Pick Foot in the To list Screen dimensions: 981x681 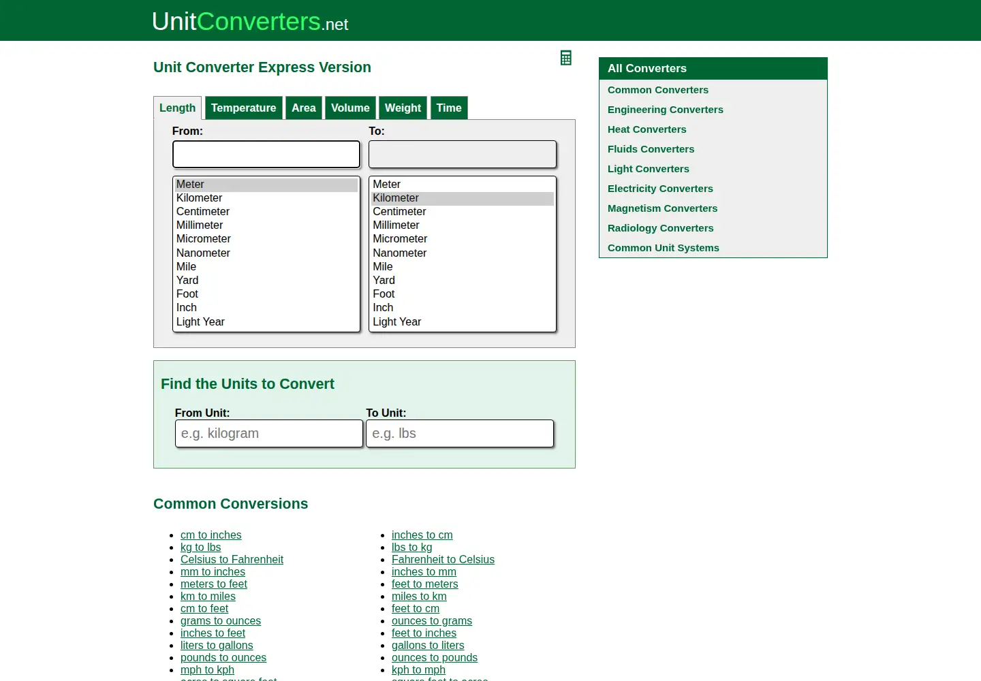(463, 294)
